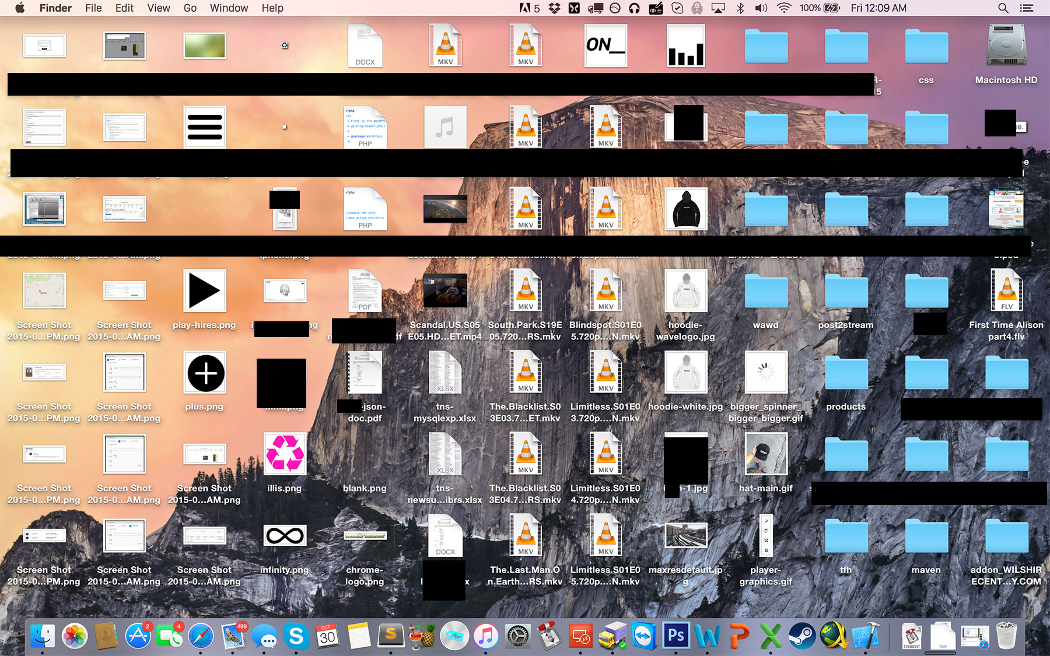The image size is (1050, 656).
Task: Open Skype in the dock
Action: (296, 636)
